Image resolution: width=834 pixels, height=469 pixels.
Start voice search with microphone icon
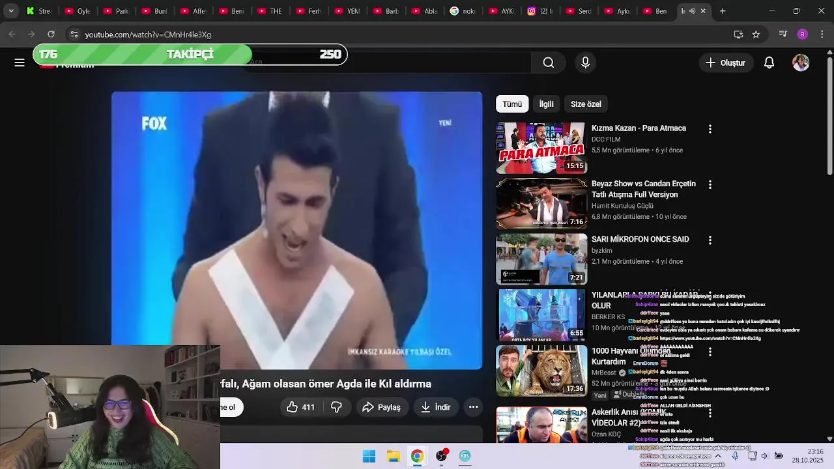pyautogui.click(x=585, y=63)
